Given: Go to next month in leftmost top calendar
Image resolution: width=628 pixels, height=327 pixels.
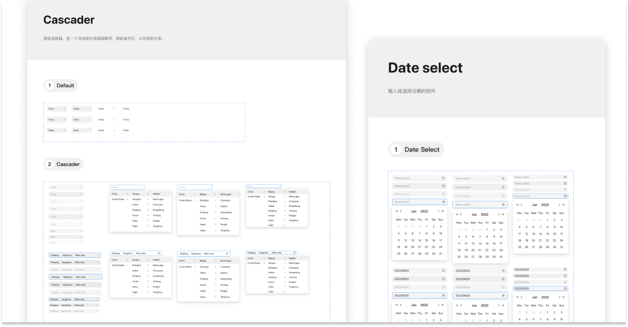Looking at the screenshot, I should pyautogui.click(x=437, y=212).
